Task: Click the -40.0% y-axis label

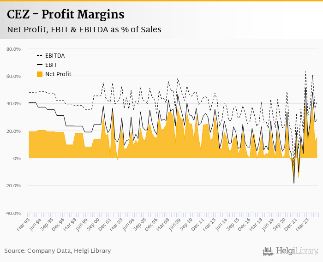Action: click(x=13, y=214)
